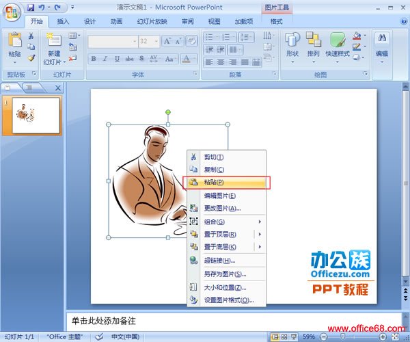The height and width of the screenshot is (342, 410).
Task: Clear all formatting icon
Action: pos(191,41)
